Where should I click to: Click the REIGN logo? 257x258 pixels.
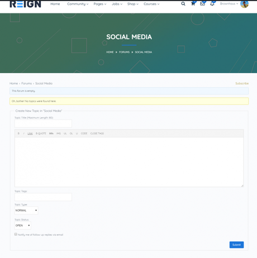(x=25, y=4)
